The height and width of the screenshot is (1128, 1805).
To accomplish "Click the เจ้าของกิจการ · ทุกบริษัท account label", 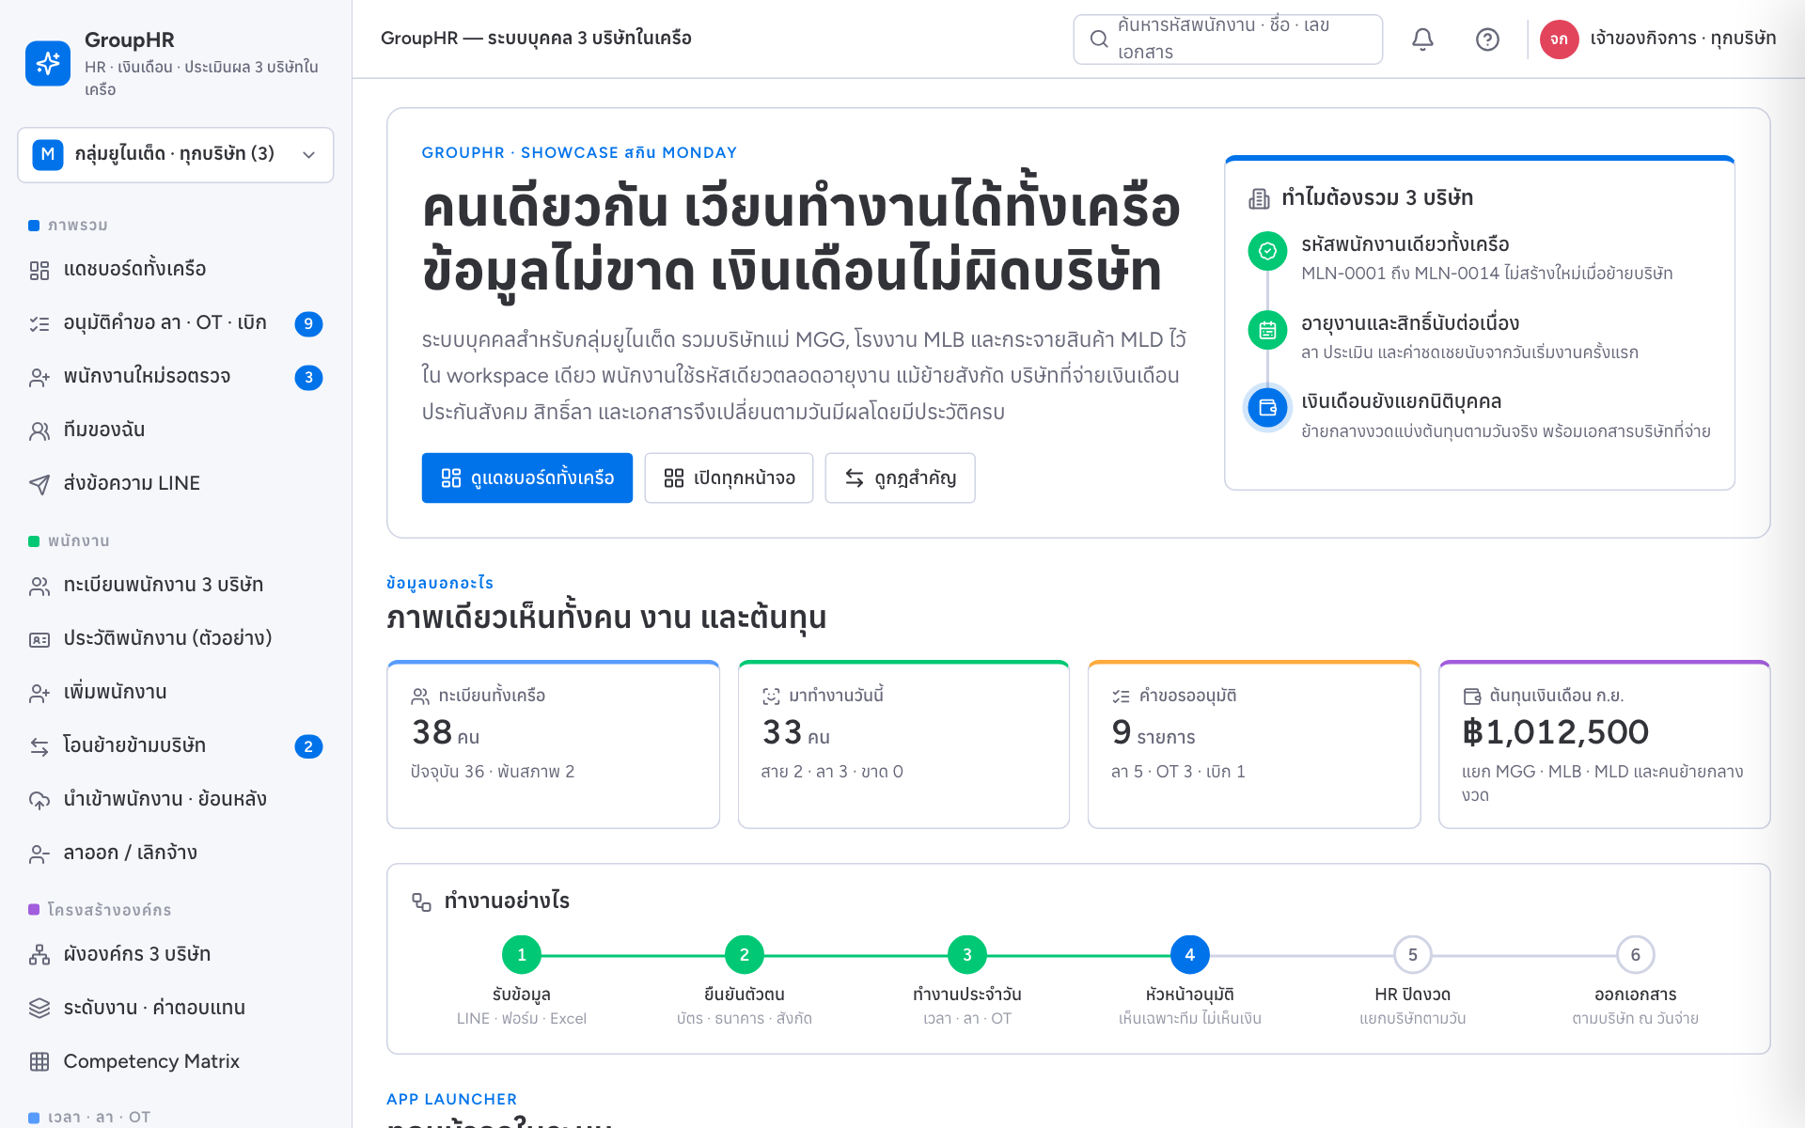I will point(1683,39).
